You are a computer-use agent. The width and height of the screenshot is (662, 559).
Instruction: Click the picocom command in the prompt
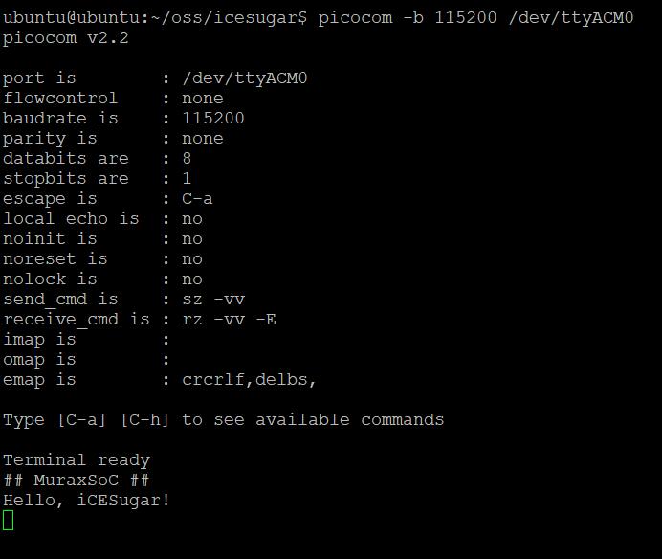pyautogui.click(x=475, y=18)
